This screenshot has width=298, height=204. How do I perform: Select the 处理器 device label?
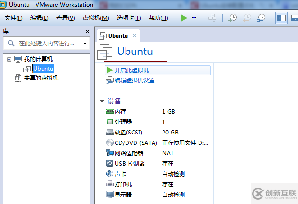coord(123,122)
